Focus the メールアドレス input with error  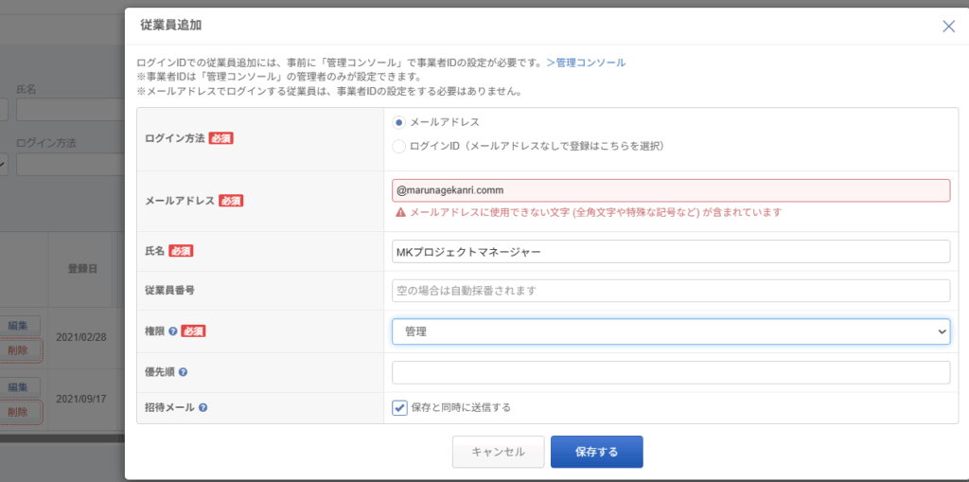pos(670,190)
